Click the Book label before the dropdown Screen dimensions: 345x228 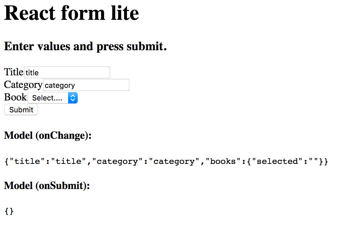15,97
